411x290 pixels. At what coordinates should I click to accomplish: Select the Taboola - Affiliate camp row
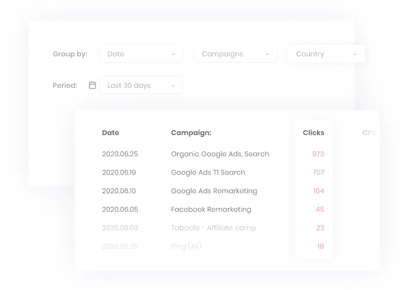coord(213,228)
